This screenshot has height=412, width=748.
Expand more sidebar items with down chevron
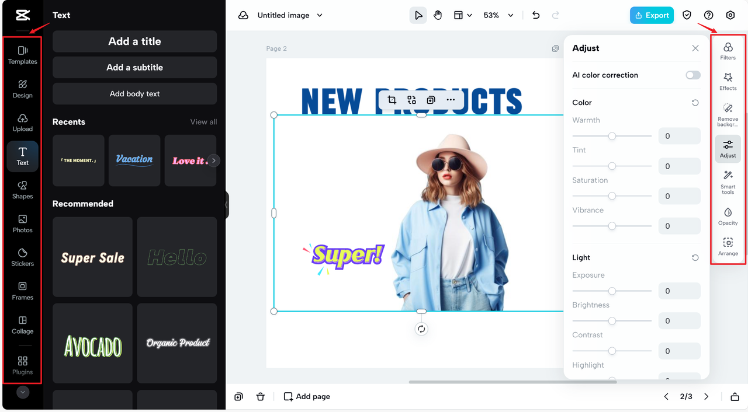(23, 393)
